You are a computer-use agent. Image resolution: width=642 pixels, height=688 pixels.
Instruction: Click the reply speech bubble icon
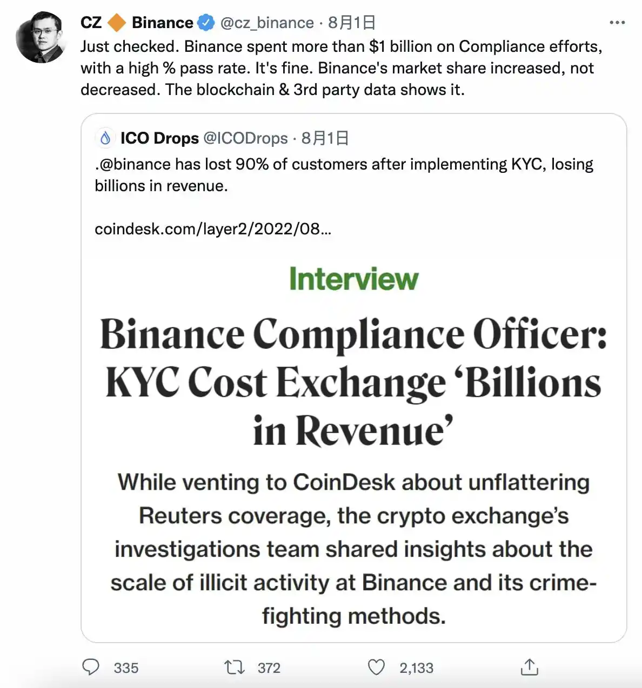[x=91, y=667]
